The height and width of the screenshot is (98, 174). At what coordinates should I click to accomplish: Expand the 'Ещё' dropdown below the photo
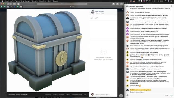pyautogui.click(x=85, y=94)
